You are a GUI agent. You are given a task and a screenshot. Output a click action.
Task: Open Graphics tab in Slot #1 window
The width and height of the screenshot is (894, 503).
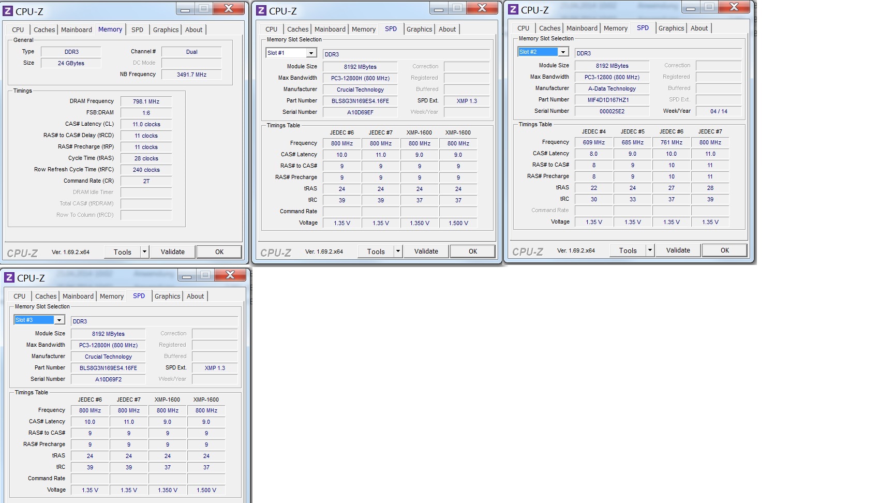(419, 29)
